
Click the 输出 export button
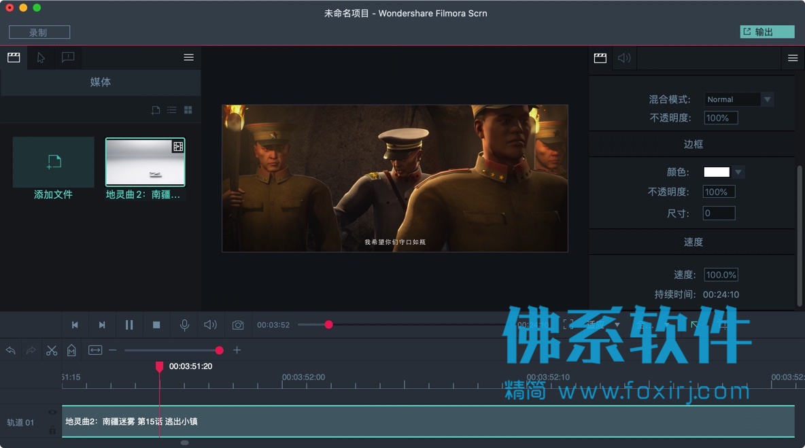pyautogui.click(x=767, y=32)
